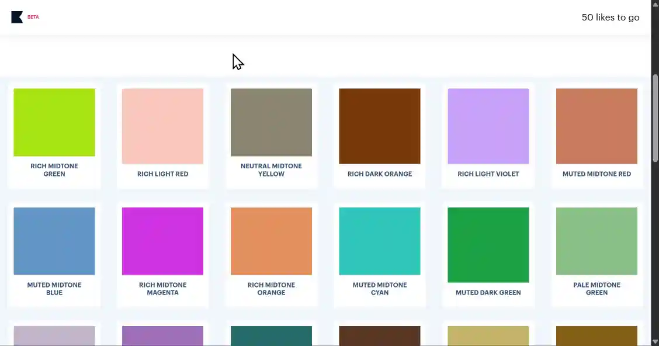Select the partially visible dark teal swatch

point(271,336)
